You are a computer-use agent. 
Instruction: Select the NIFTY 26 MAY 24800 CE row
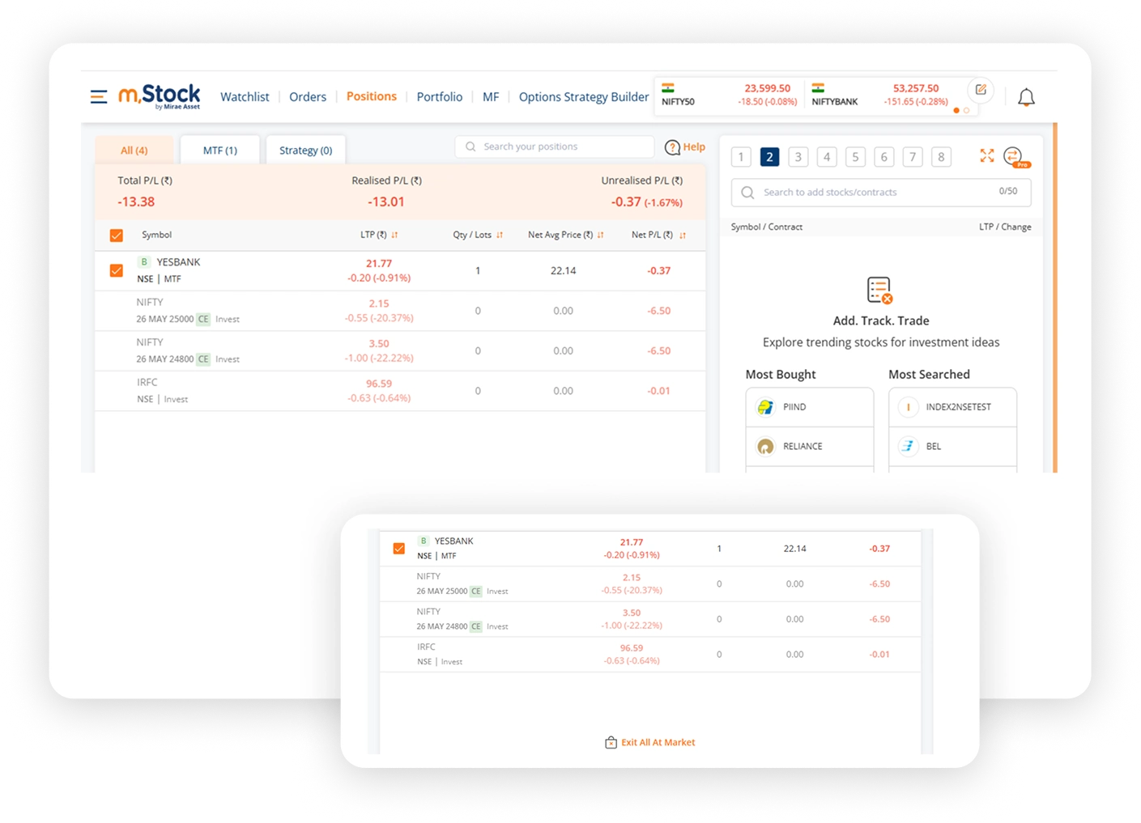click(400, 351)
